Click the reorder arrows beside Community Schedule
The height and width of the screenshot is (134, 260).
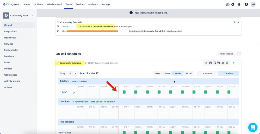tap(58, 63)
